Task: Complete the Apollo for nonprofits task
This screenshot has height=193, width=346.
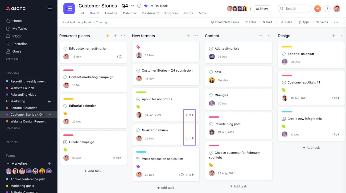Action: 138,99
